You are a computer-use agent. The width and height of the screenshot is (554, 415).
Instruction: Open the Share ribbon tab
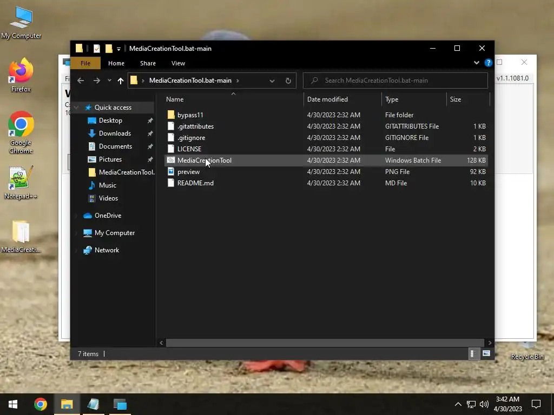pos(148,63)
